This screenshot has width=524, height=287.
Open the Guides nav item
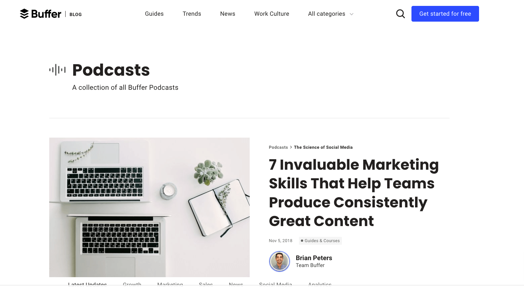coord(154,14)
